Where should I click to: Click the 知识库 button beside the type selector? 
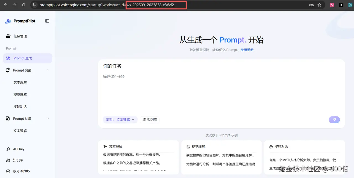(150, 119)
